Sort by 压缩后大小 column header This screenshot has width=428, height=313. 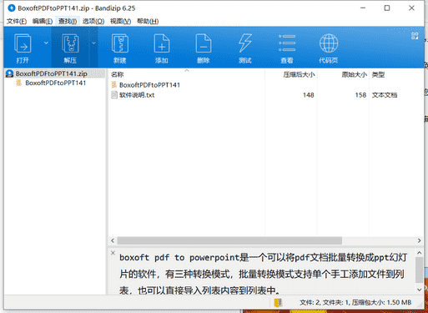[299, 74]
